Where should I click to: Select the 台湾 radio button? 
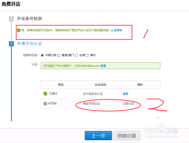click(76, 55)
